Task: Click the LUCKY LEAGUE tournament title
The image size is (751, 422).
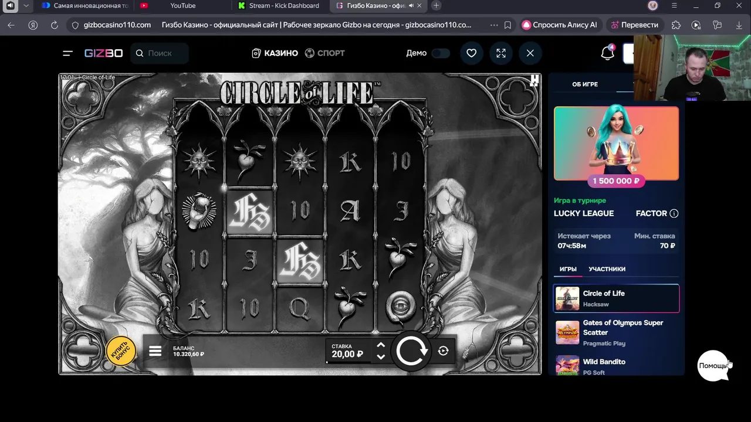Action: coord(584,213)
